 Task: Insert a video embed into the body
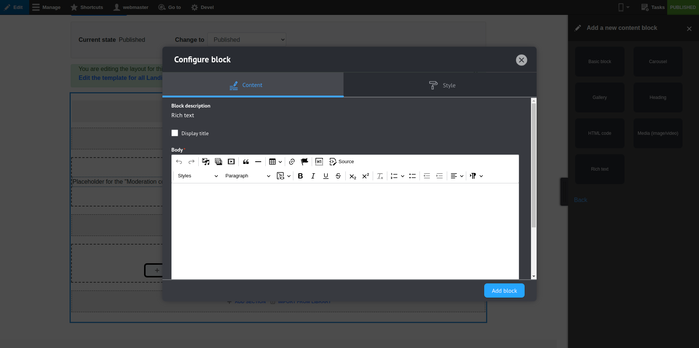pos(231,162)
